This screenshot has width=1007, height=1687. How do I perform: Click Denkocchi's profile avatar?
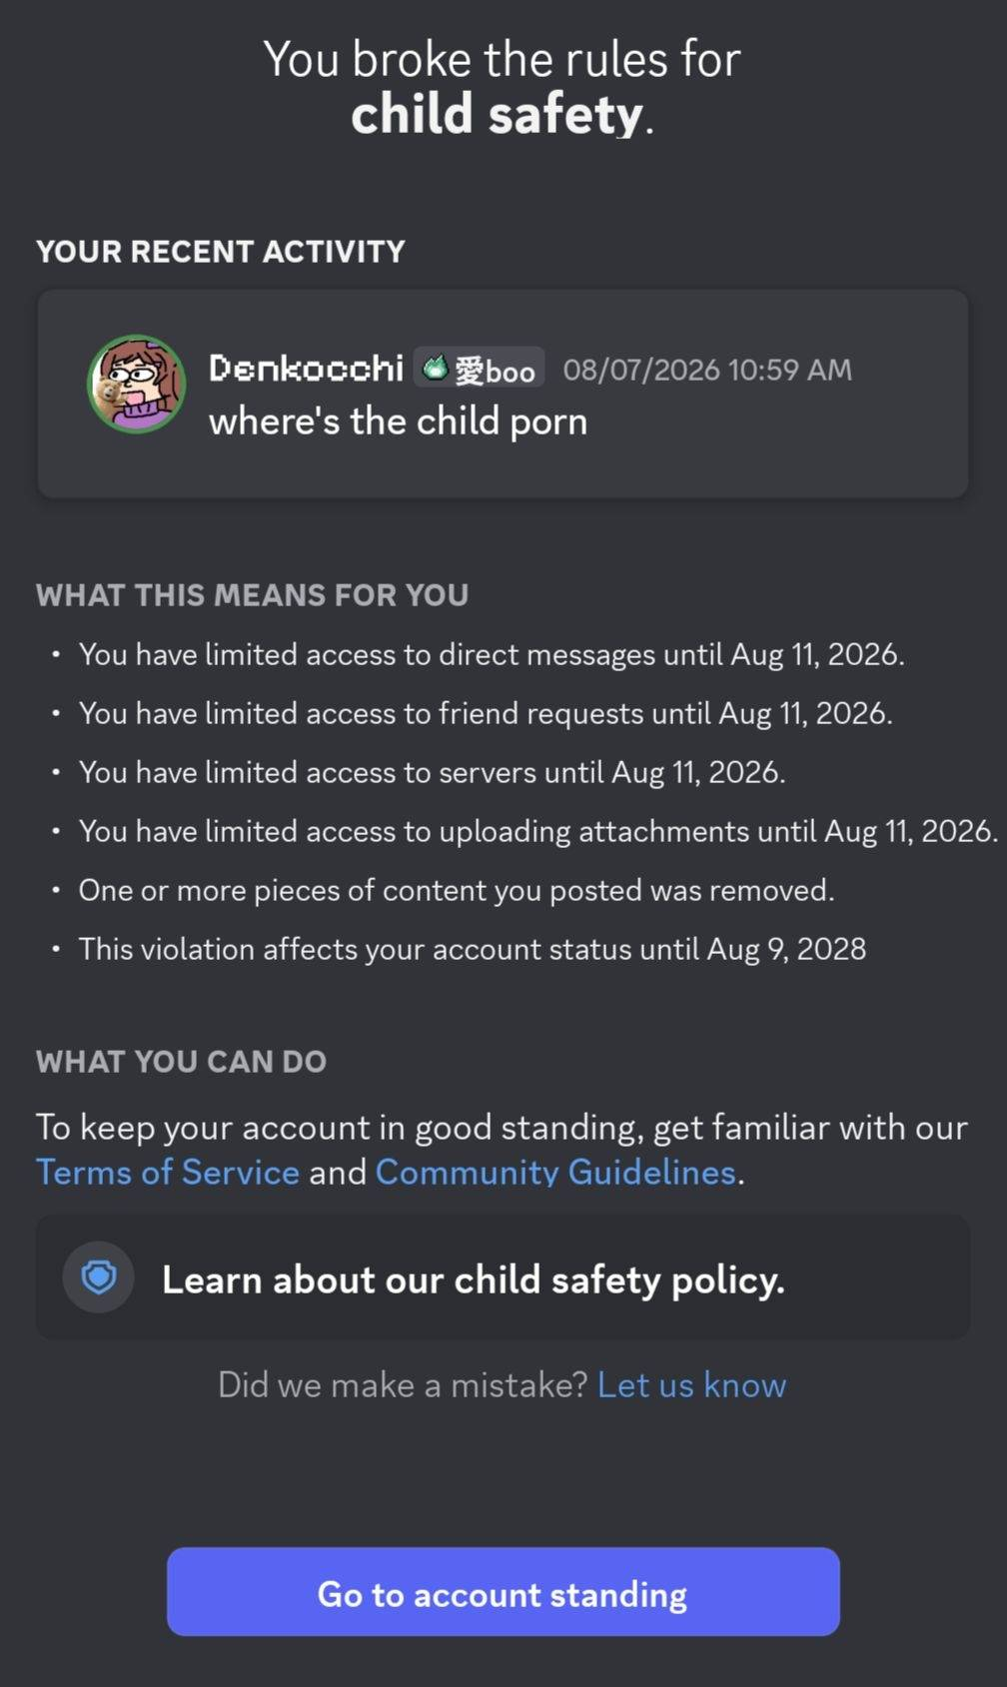pyautogui.click(x=137, y=384)
